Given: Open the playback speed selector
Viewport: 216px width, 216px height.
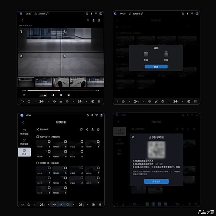Looking at the screenshot, I should (43, 95).
